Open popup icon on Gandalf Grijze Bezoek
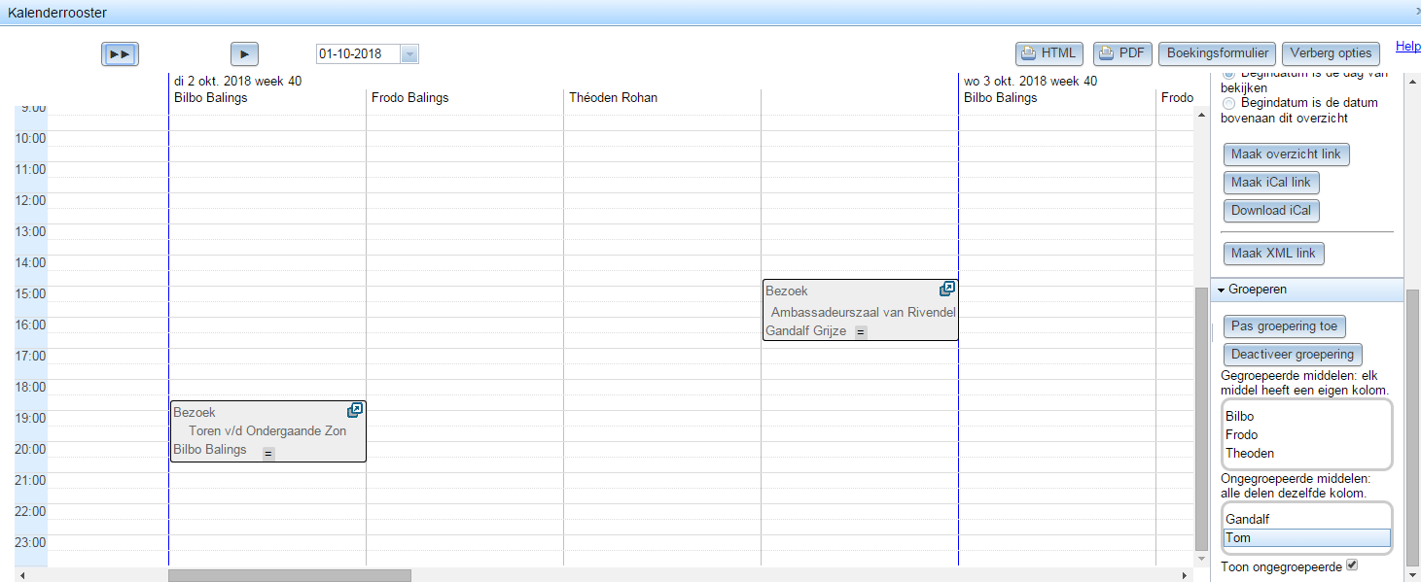Screen dimensions: 1421x582 click(947, 289)
